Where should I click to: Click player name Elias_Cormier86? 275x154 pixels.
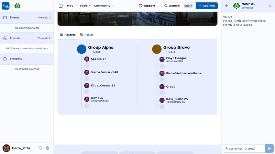tap(103, 86)
